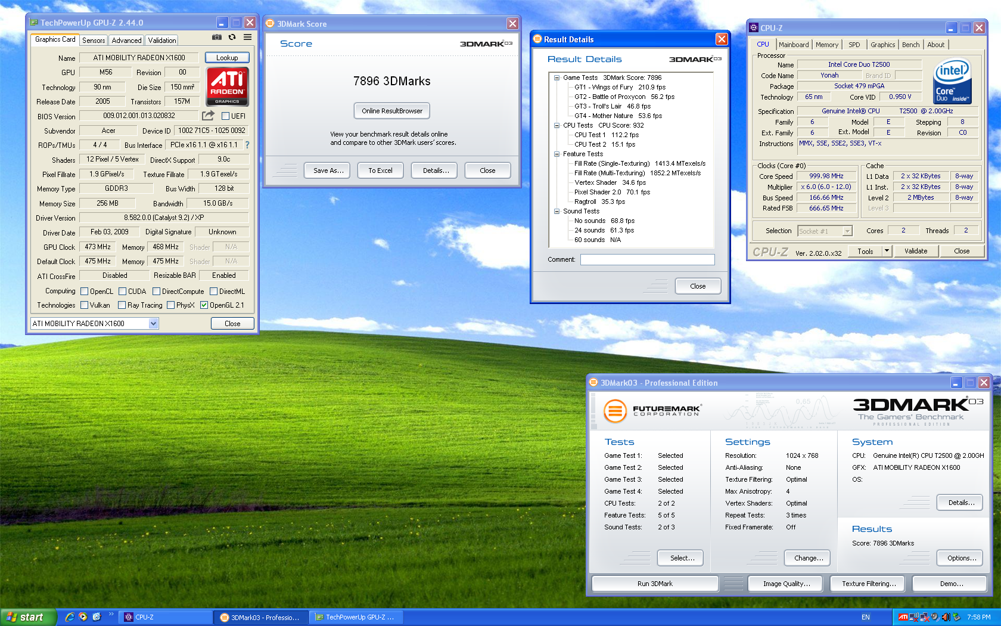
Task: Uncheck the OpenGL 2.1 checkbox
Action: tap(204, 305)
